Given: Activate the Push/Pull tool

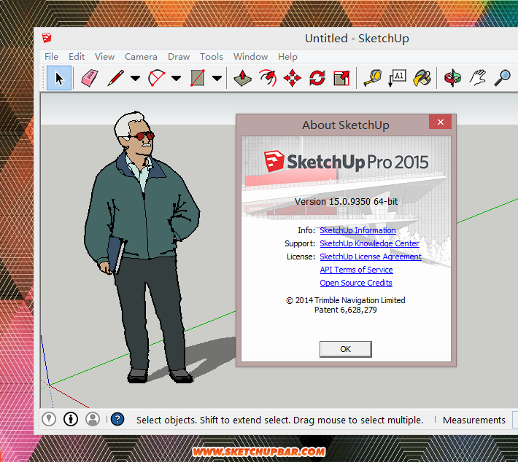Looking at the screenshot, I should point(243,78).
